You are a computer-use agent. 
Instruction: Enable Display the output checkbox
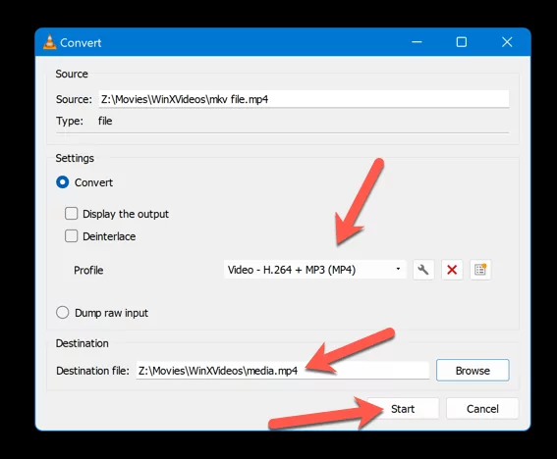pos(71,214)
